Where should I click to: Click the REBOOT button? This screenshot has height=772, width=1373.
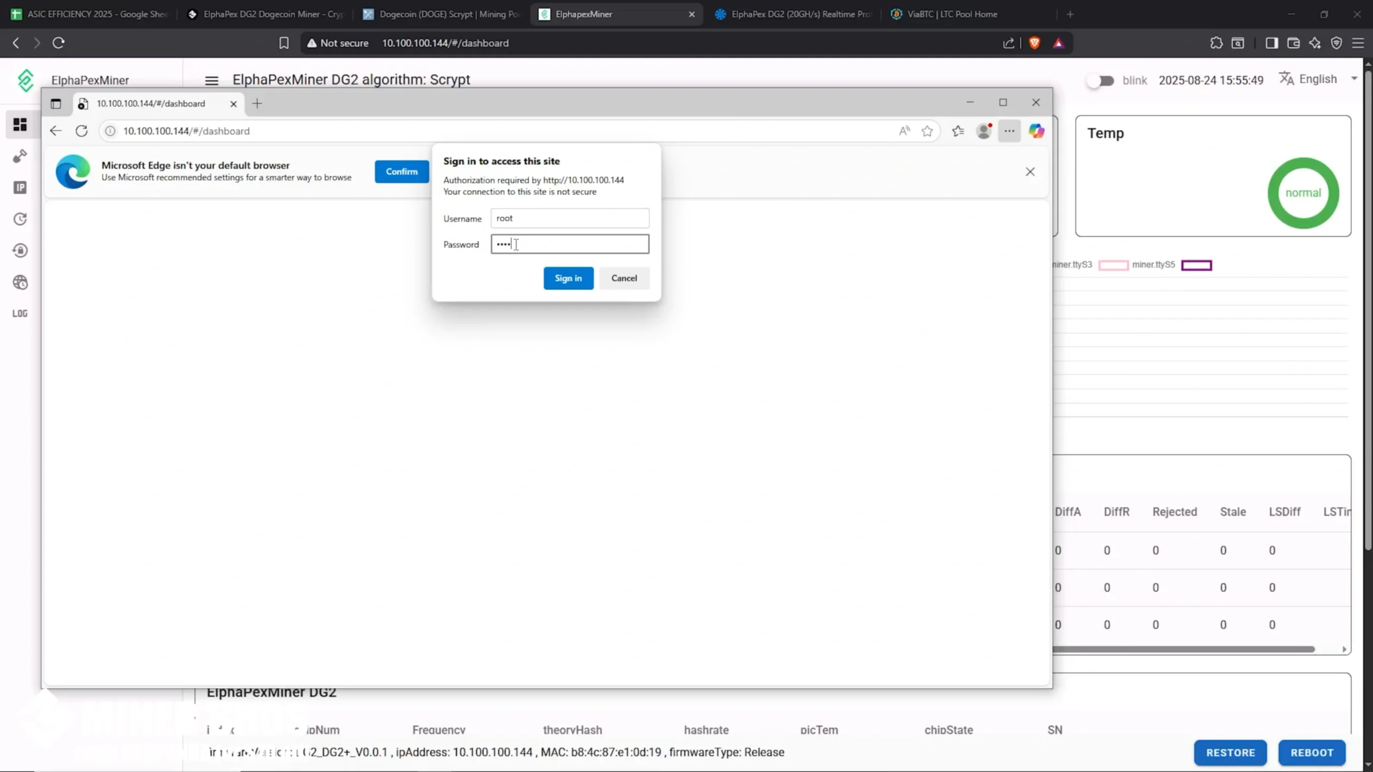click(x=1312, y=752)
